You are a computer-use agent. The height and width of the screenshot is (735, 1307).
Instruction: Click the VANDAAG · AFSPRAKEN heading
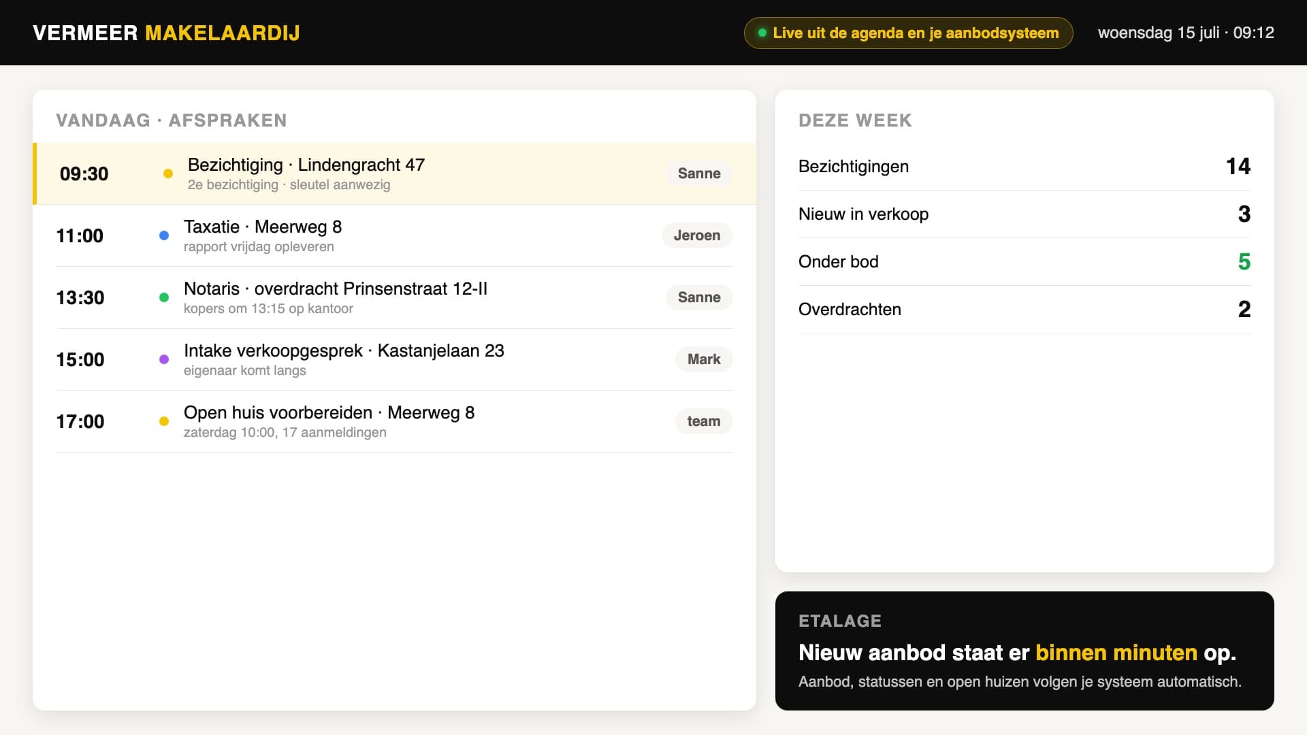point(172,120)
